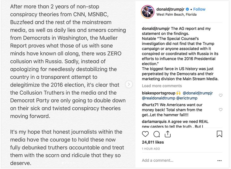Viewport: 231px width, 169px height.
Task: Like blakesportsgroup's comment with its heart
Action: pos(221,95)
